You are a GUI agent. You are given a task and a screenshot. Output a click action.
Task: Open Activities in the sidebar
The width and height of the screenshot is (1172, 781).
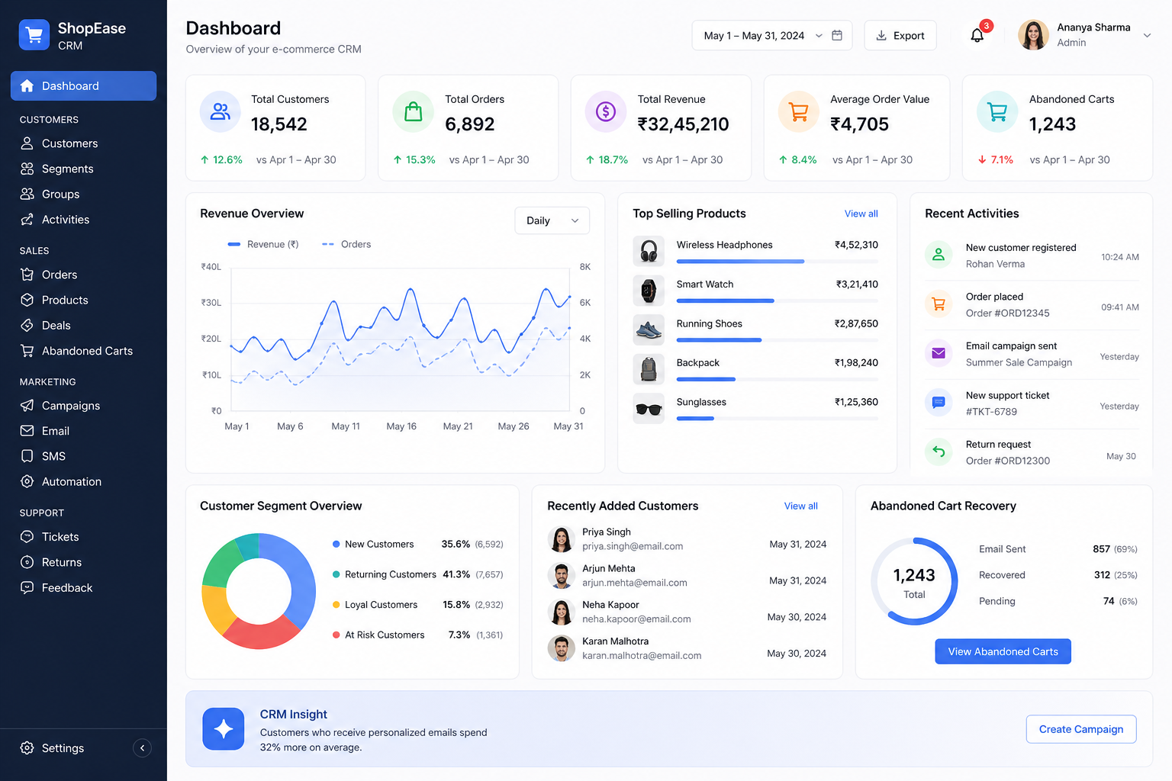(x=83, y=220)
